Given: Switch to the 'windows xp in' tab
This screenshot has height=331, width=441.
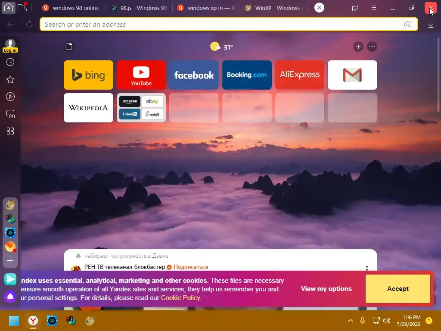Looking at the screenshot, I should [206, 8].
